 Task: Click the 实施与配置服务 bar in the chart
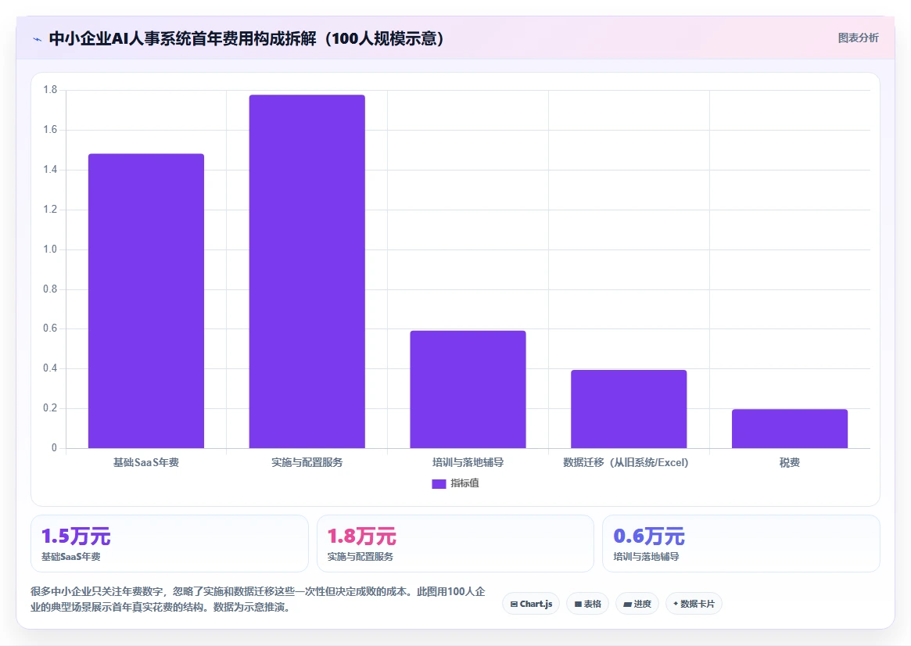pyautogui.click(x=307, y=271)
